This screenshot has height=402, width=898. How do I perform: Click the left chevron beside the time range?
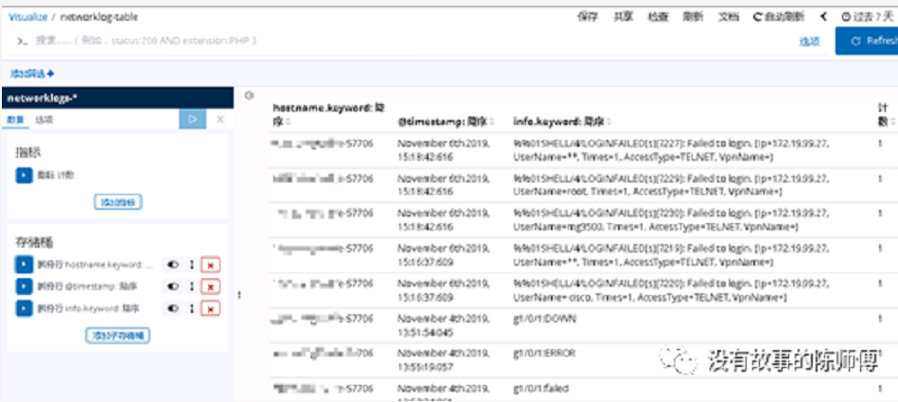click(823, 17)
